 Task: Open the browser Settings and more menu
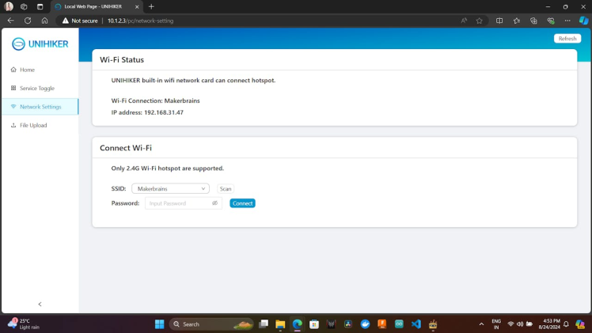(567, 21)
